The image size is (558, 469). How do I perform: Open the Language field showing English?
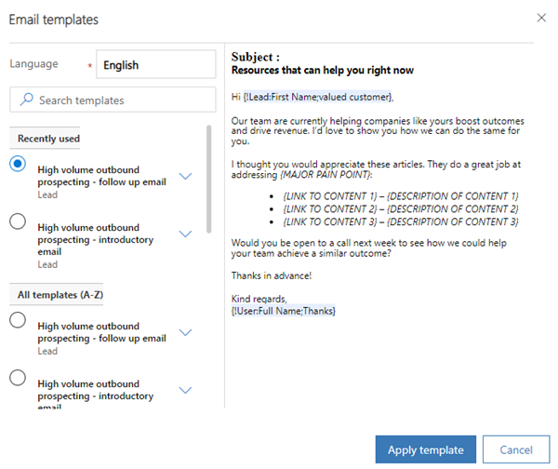pyautogui.click(x=155, y=65)
